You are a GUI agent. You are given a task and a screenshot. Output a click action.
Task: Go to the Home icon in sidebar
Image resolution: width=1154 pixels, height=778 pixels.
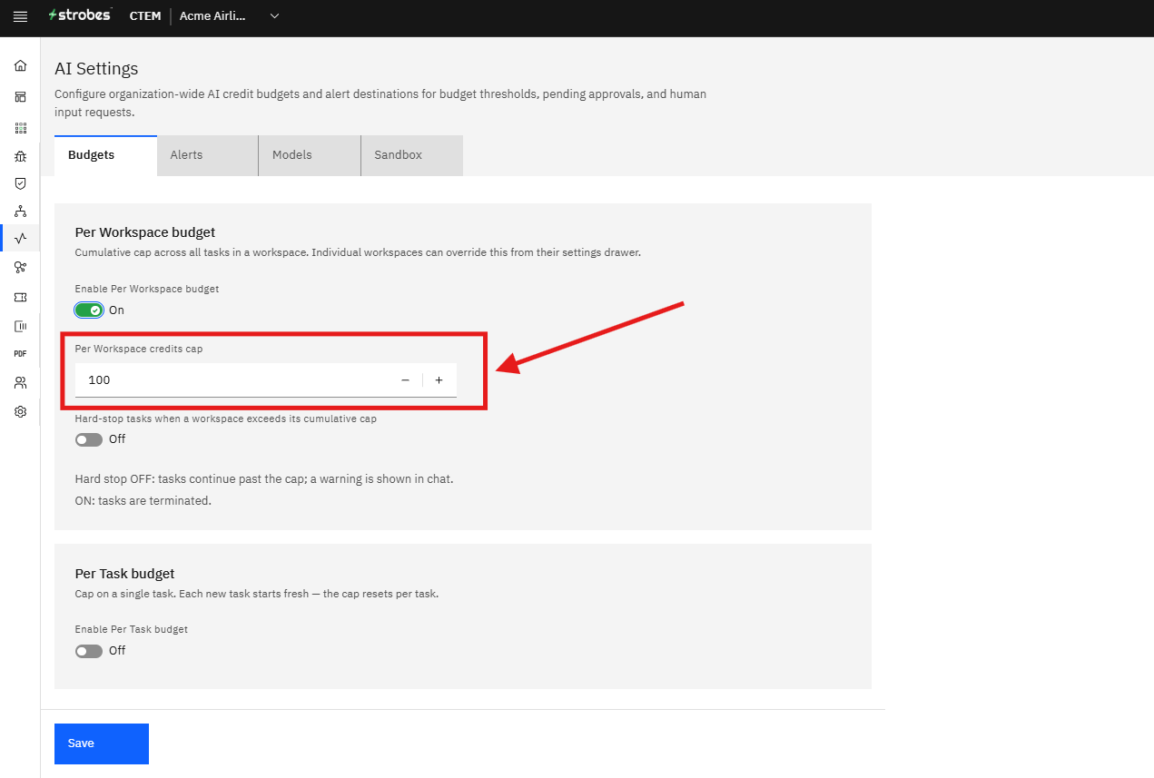click(x=20, y=66)
